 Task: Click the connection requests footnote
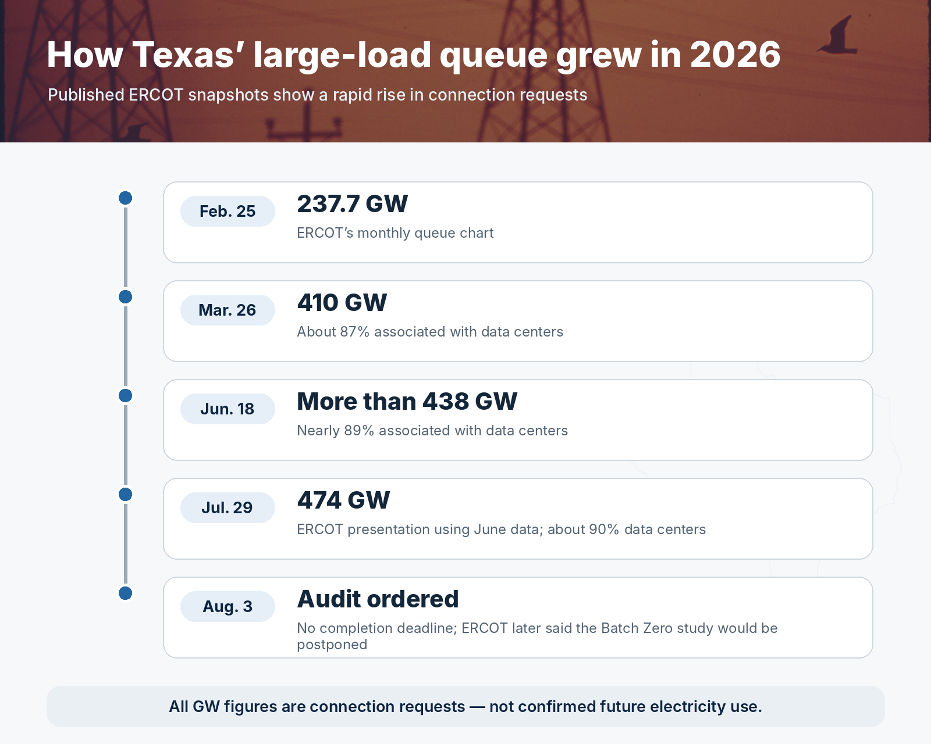click(x=465, y=706)
